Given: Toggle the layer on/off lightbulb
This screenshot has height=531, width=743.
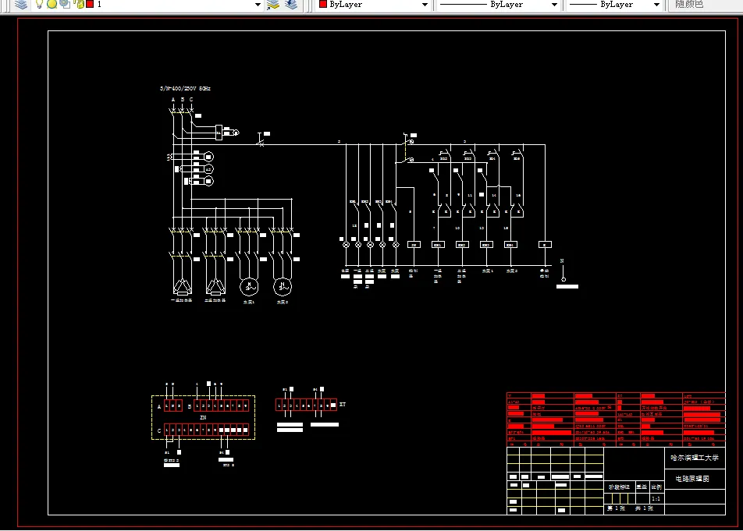Looking at the screenshot, I should (x=39, y=5).
